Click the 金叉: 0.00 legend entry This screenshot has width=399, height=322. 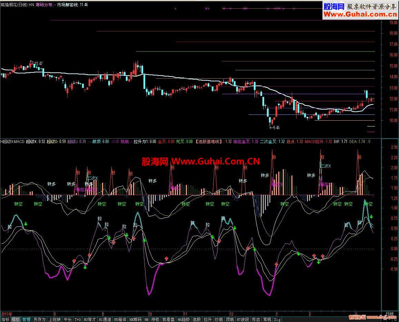[x=166, y=141]
